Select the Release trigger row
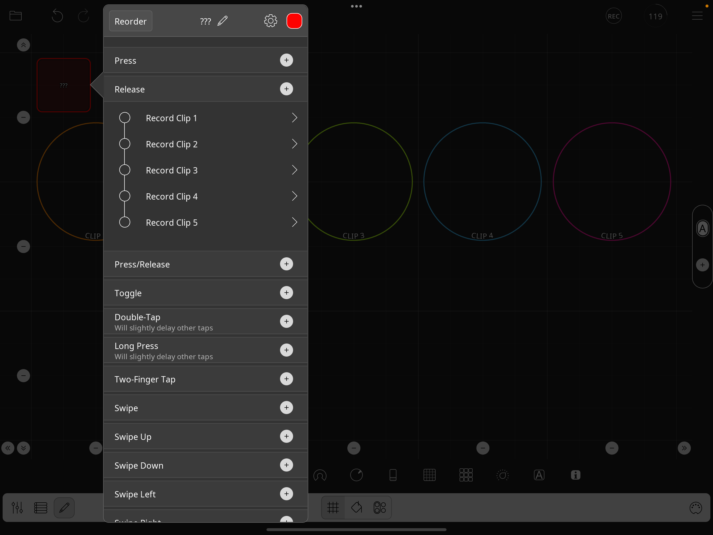The image size is (713, 535). (x=206, y=89)
